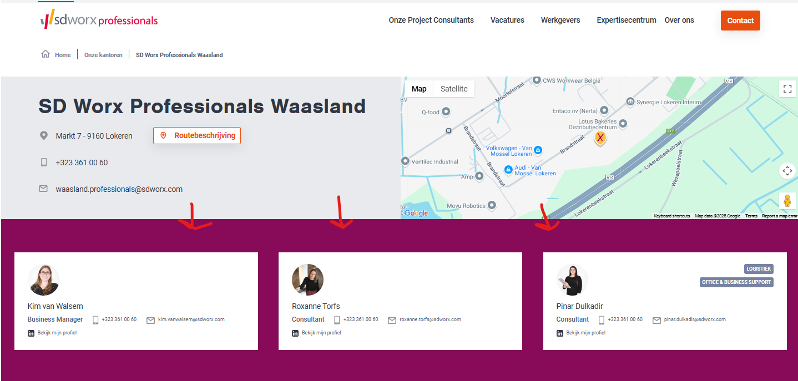Screen dimensions: 798x381
Task: Click the SD Worx Professionals logo
Action: pos(99,19)
